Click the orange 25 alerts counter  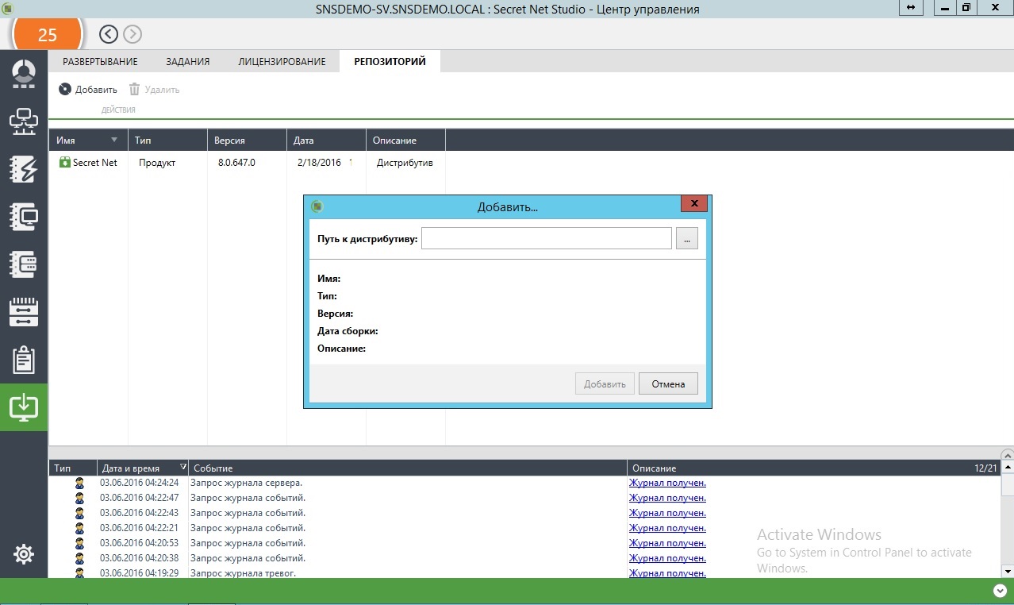(48, 34)
